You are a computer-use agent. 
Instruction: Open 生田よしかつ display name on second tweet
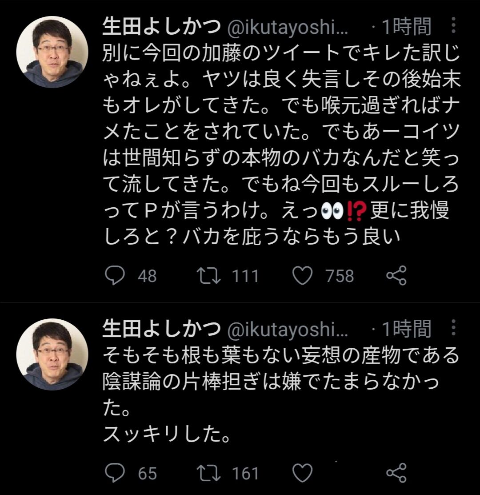pos(161,329)
